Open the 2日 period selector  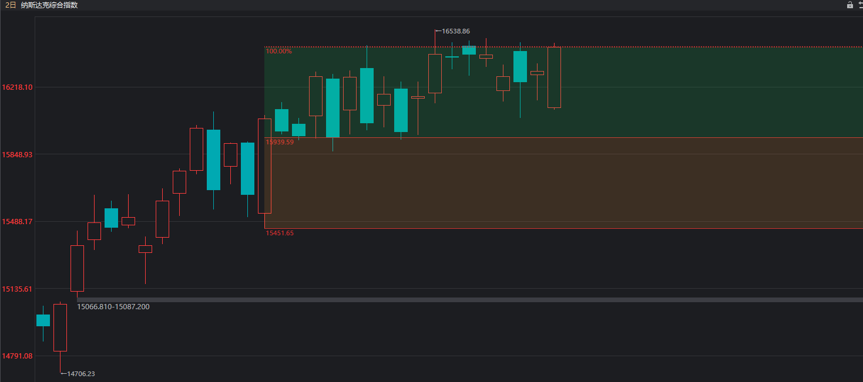coord(10,5)
